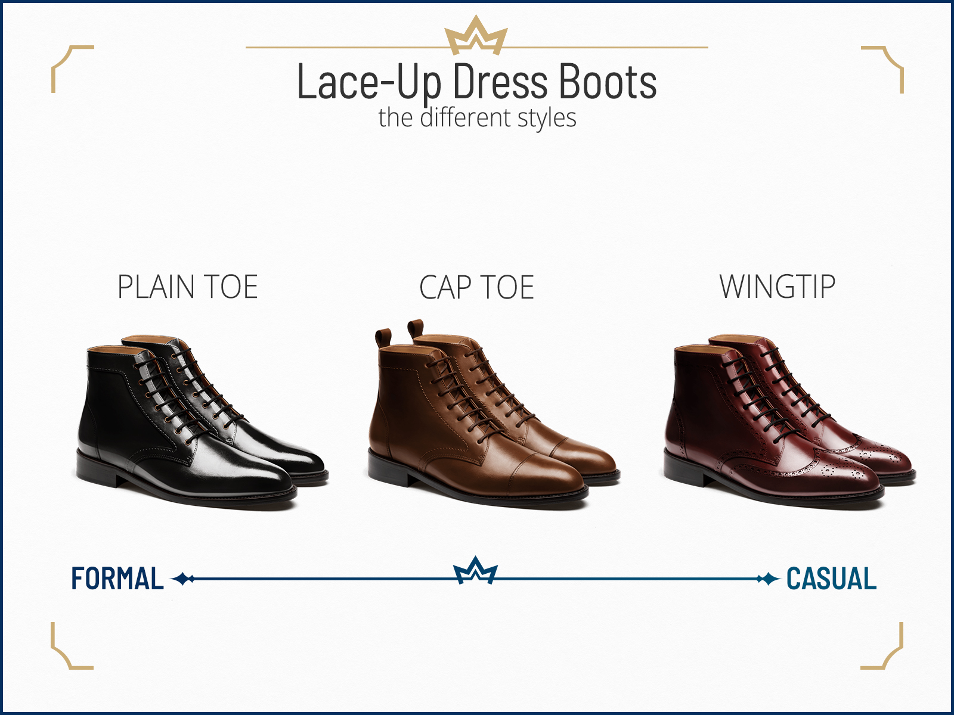Click the FORMAL text label
This screenshot has width=954, height=715.
[x=117, y=579]
